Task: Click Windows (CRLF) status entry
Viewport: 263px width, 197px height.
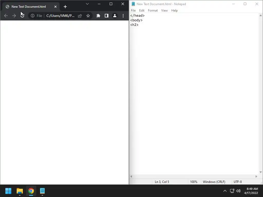Action: [x=214, y=182]
